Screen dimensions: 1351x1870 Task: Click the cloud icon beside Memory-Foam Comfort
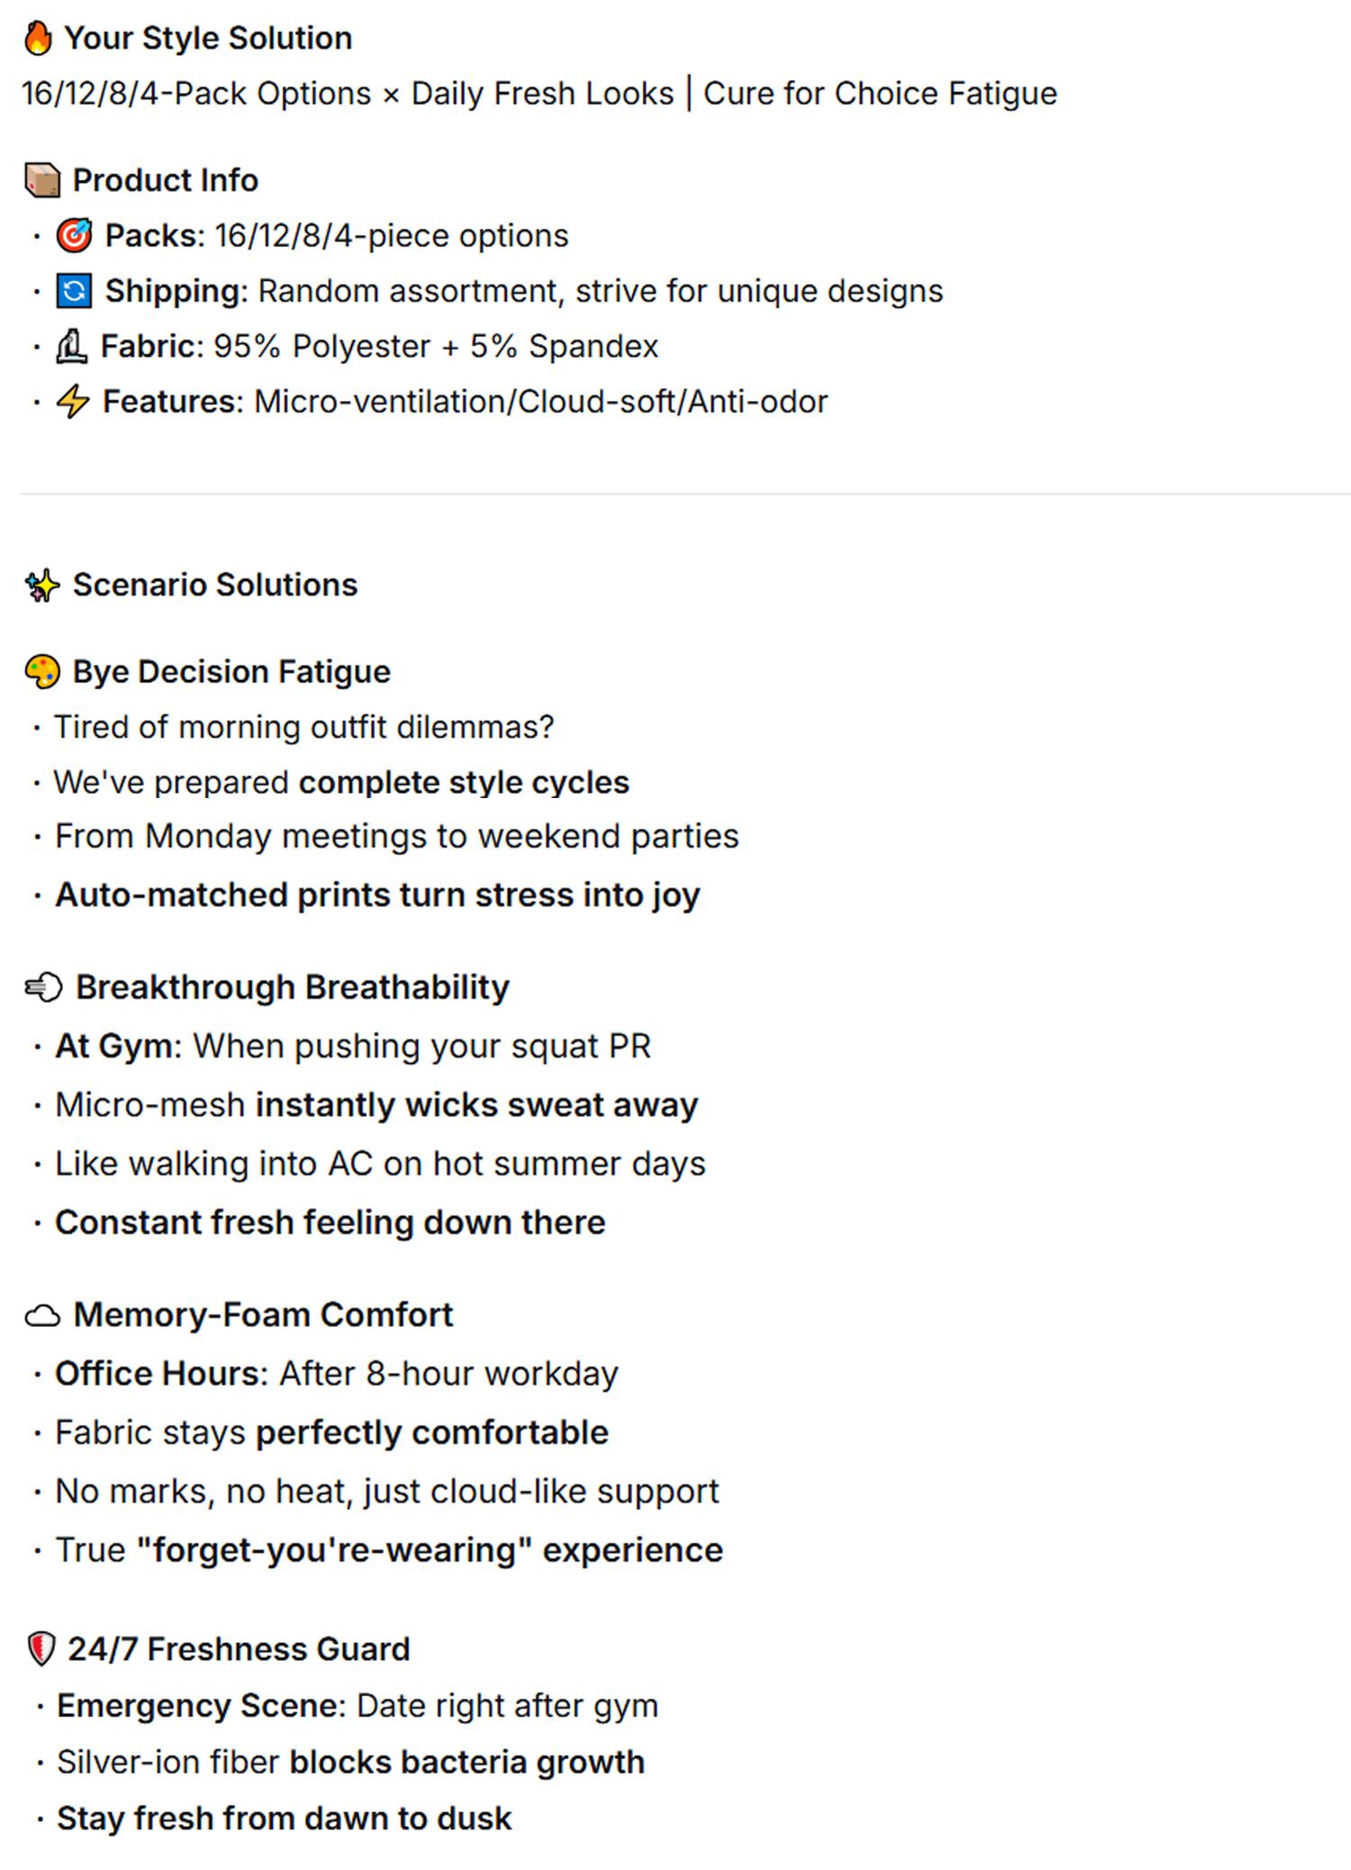coord(42,1316)
